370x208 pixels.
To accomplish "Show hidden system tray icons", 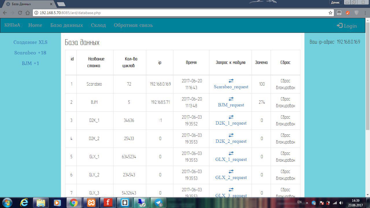I will [x=307, y=203].
